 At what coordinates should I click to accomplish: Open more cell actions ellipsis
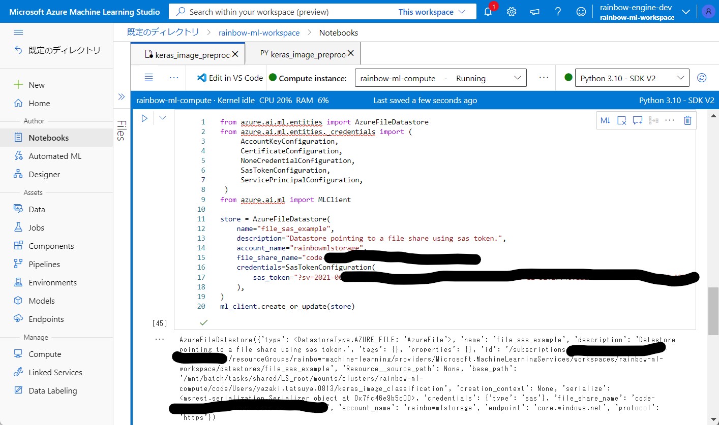(670, 120)
